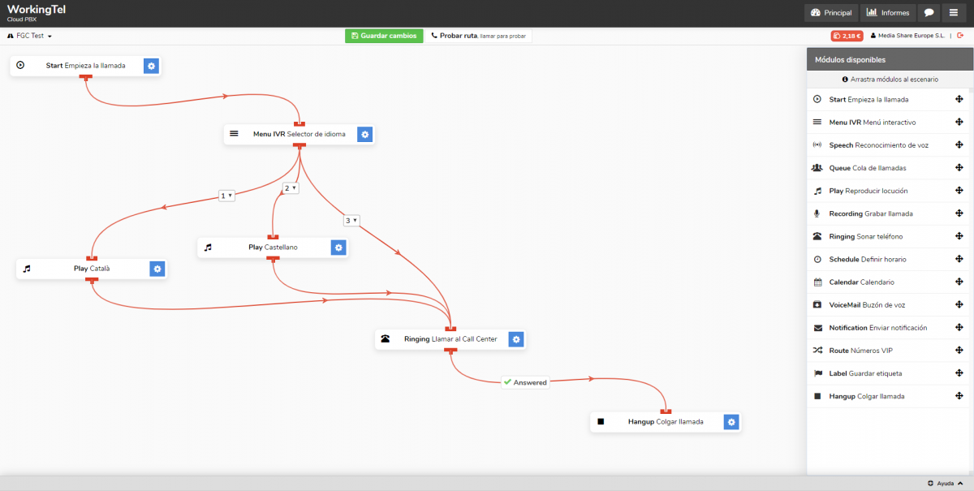Click gear icon on Play Castellano node

coord(339,248)
